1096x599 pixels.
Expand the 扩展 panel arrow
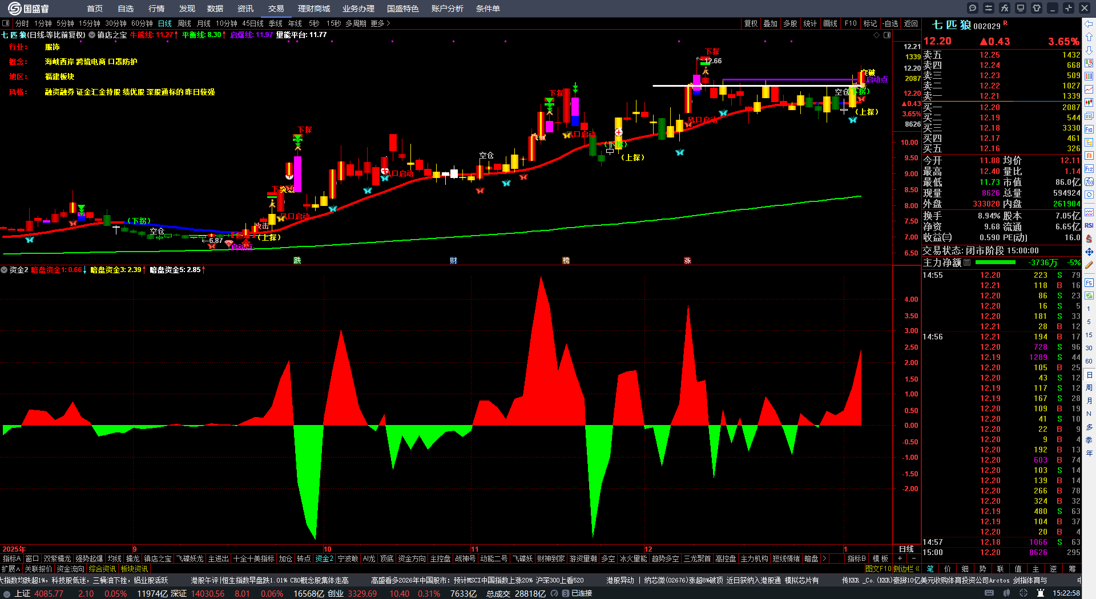click(x=11, y=569)
